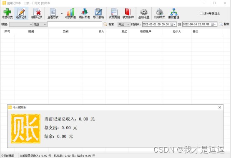Screen dimensions: 231x158
Task: Click the Export Table floppy disk icon
Action: coord(98,13)
